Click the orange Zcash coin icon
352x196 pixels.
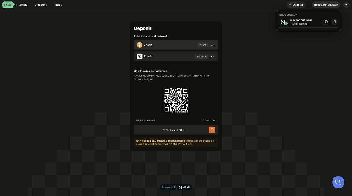click(140, 45)
